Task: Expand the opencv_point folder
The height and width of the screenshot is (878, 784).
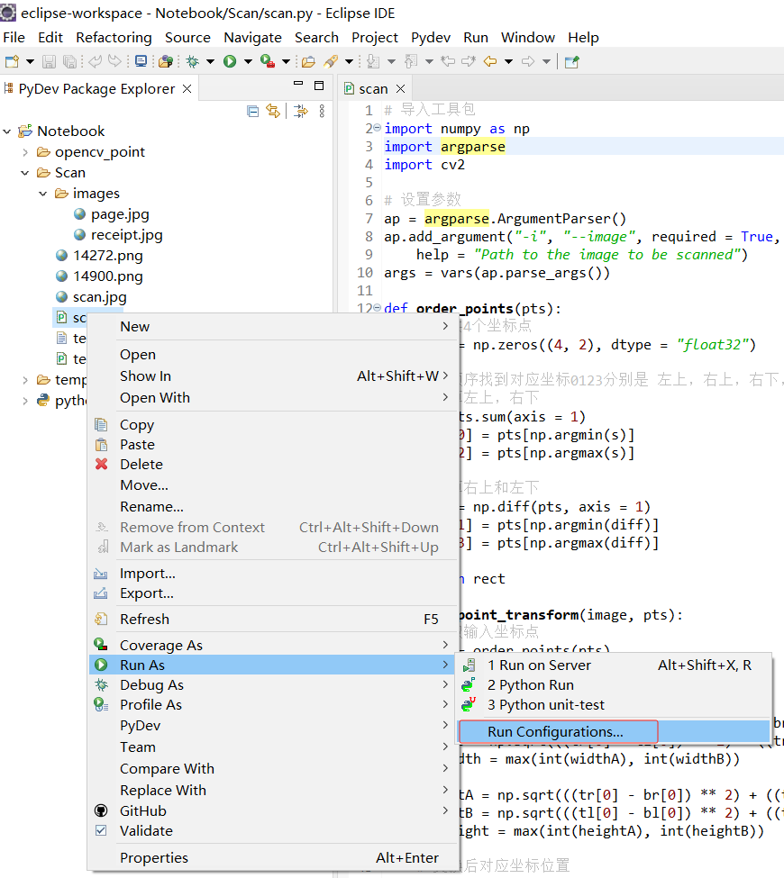Action: point(24,152)
